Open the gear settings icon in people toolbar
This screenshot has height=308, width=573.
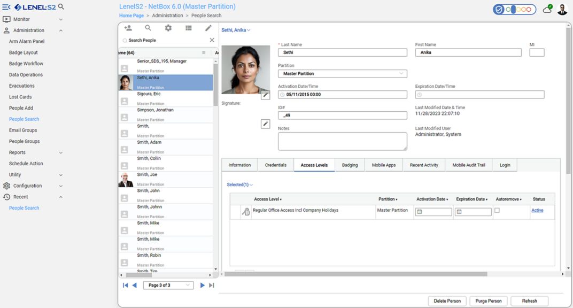pos(168,28)
